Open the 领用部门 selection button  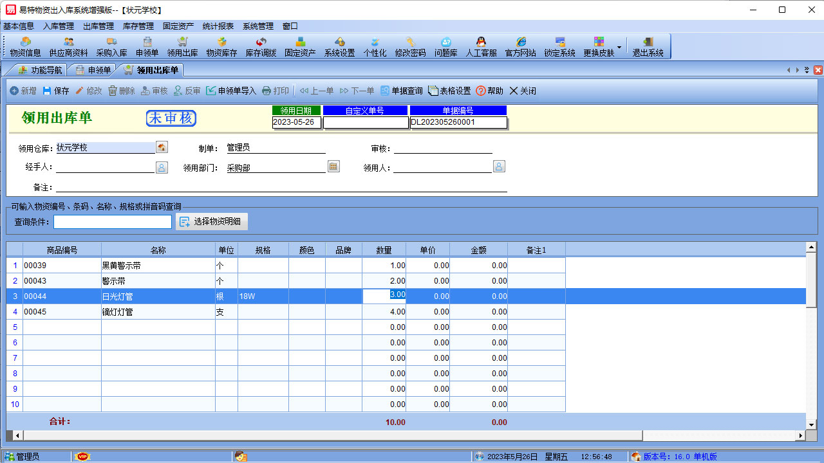[x=333, y=167]
